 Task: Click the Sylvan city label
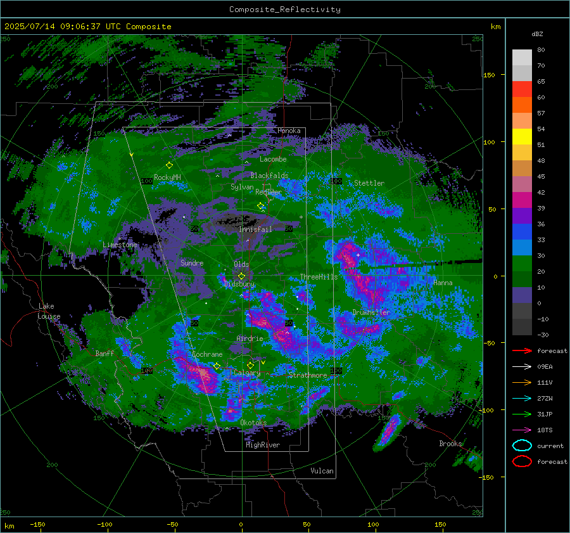tap(242, 187)
